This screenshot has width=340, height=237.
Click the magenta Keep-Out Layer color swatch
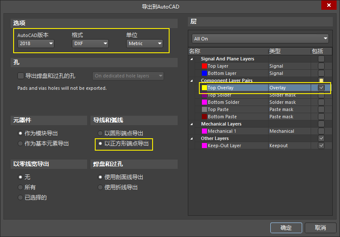tap(204, 146)
